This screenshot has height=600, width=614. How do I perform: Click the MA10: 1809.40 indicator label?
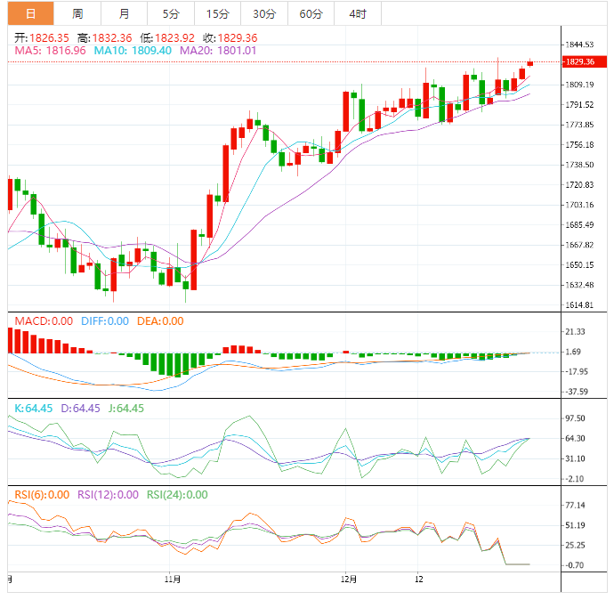click(x=133, y=51)
